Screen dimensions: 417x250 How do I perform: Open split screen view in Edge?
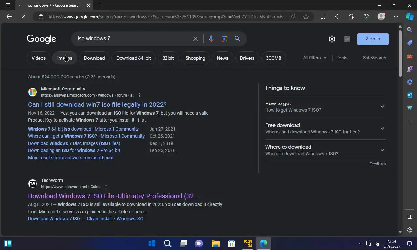pyautogui.click(x=323, y=17)
